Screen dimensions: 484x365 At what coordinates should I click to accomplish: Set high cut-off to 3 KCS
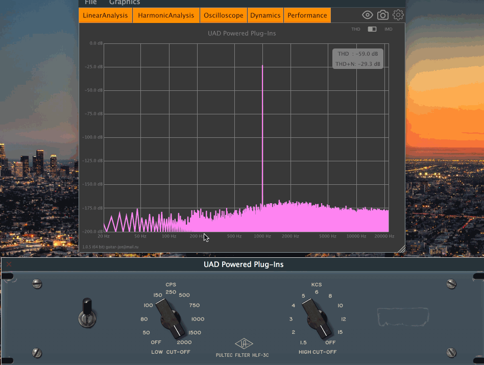[x=291, y=319]
